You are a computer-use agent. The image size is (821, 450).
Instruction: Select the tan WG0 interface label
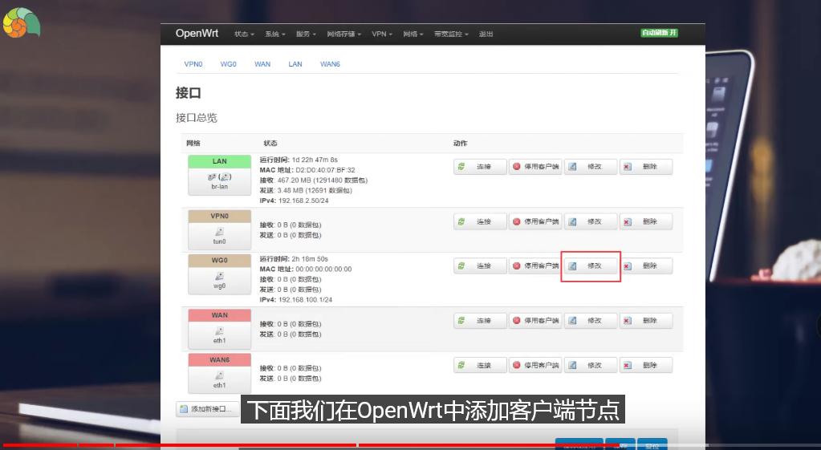pos(219,260)
